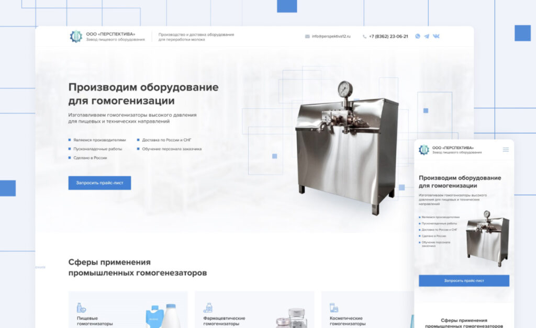Viewport: 536px width, 328px height.
Task: Click mobile bullet 'Сделано в России'
Action: [434, 236]
